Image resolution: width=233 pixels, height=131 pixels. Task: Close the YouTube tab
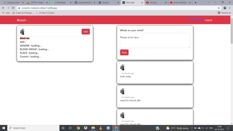[x=166, y=3]
